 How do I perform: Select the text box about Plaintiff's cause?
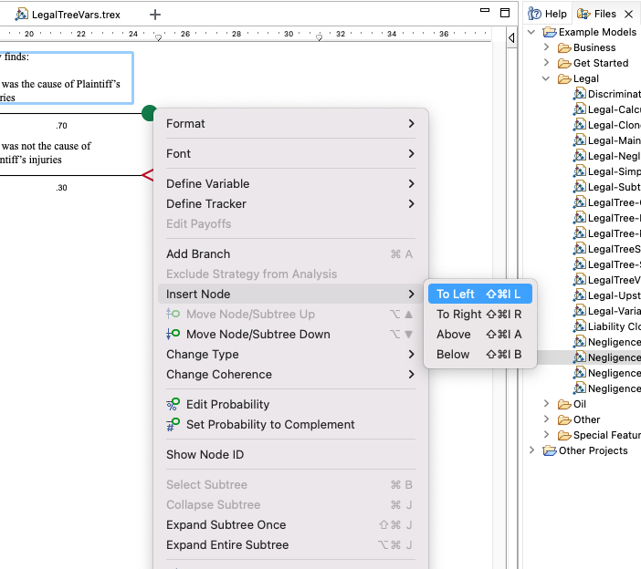coord(66,78)
